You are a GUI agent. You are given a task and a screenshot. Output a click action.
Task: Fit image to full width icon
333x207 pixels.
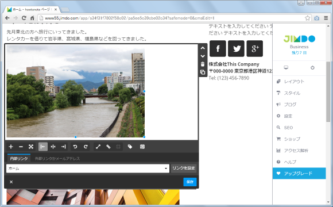point(31,147)
